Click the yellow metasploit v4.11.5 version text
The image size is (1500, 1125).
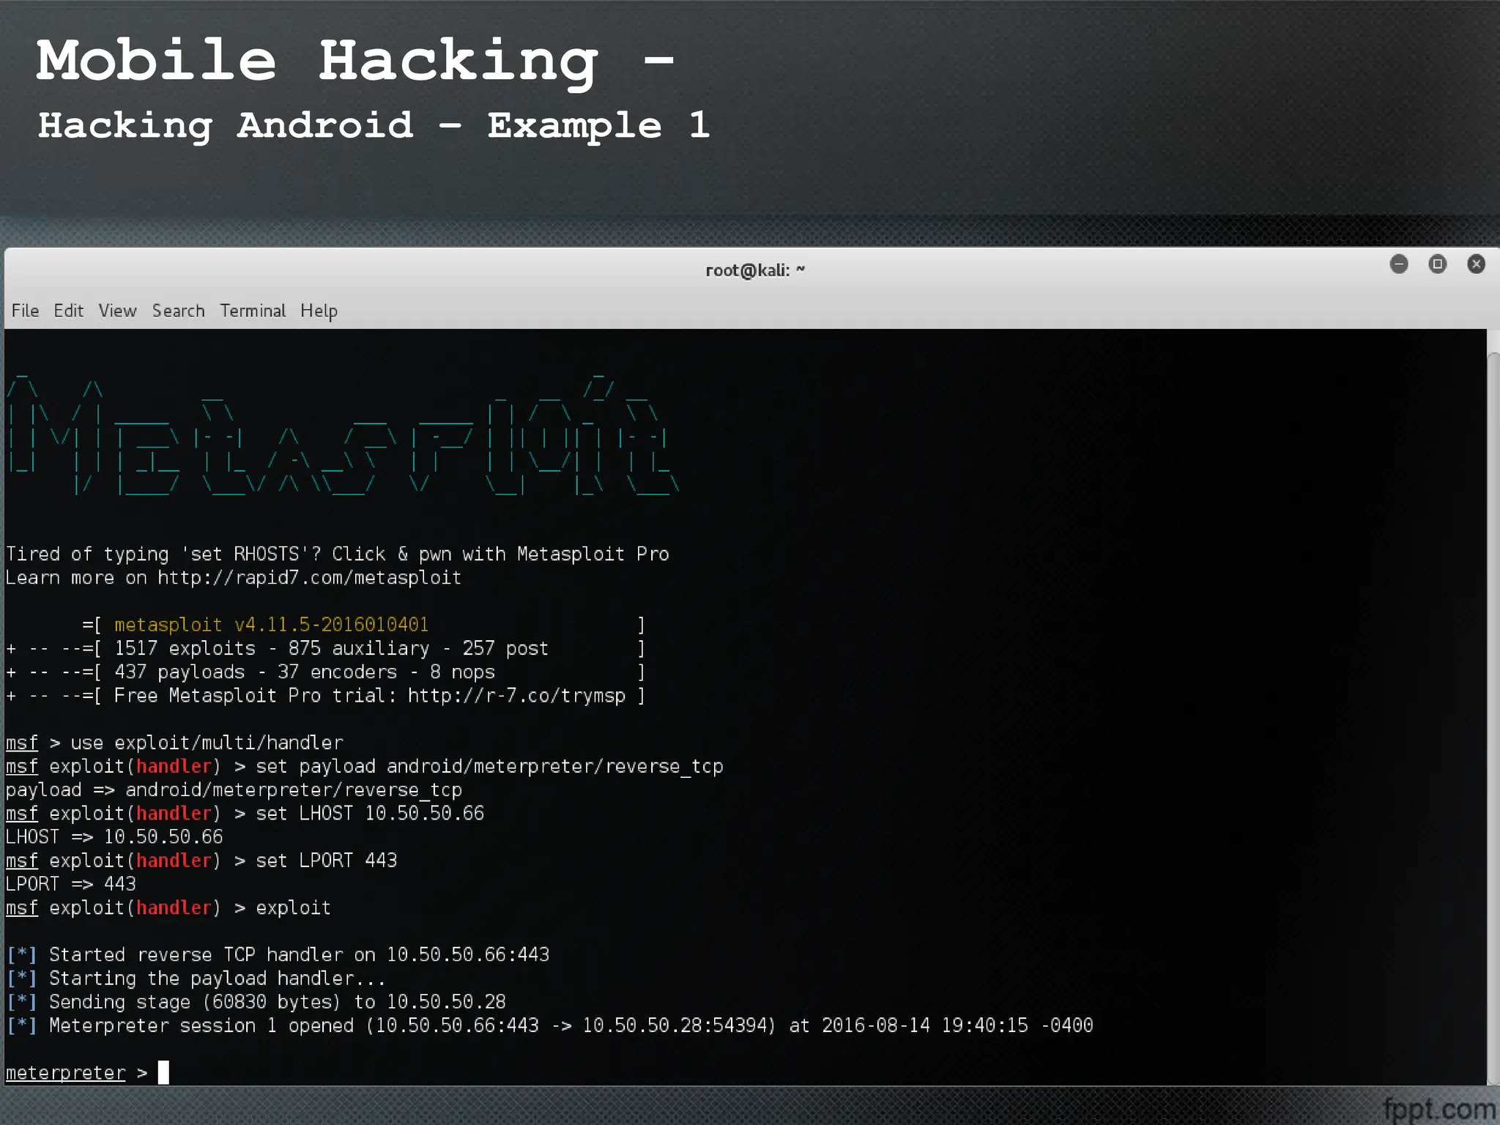point(271,625)
